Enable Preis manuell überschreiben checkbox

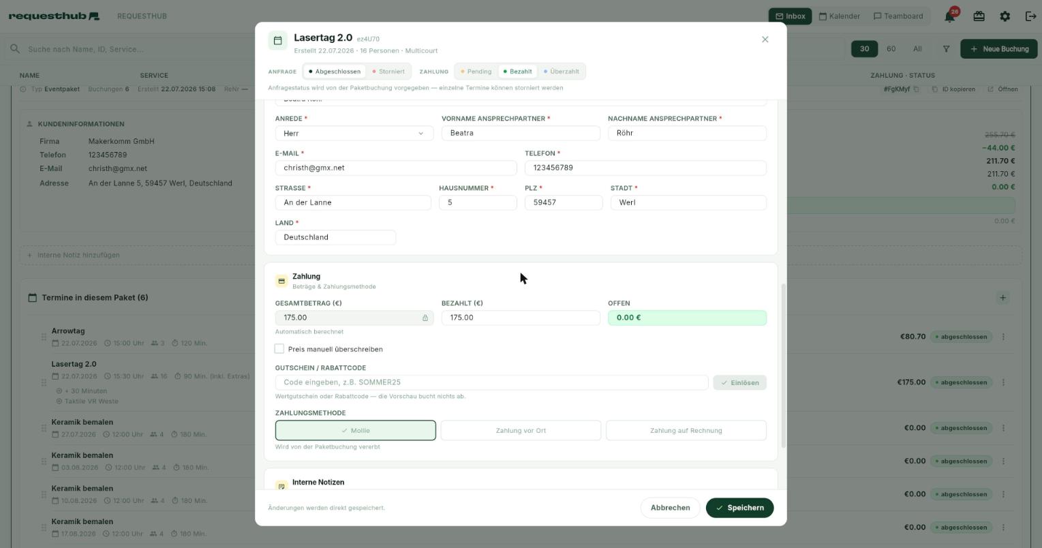[x=279, y=349]
